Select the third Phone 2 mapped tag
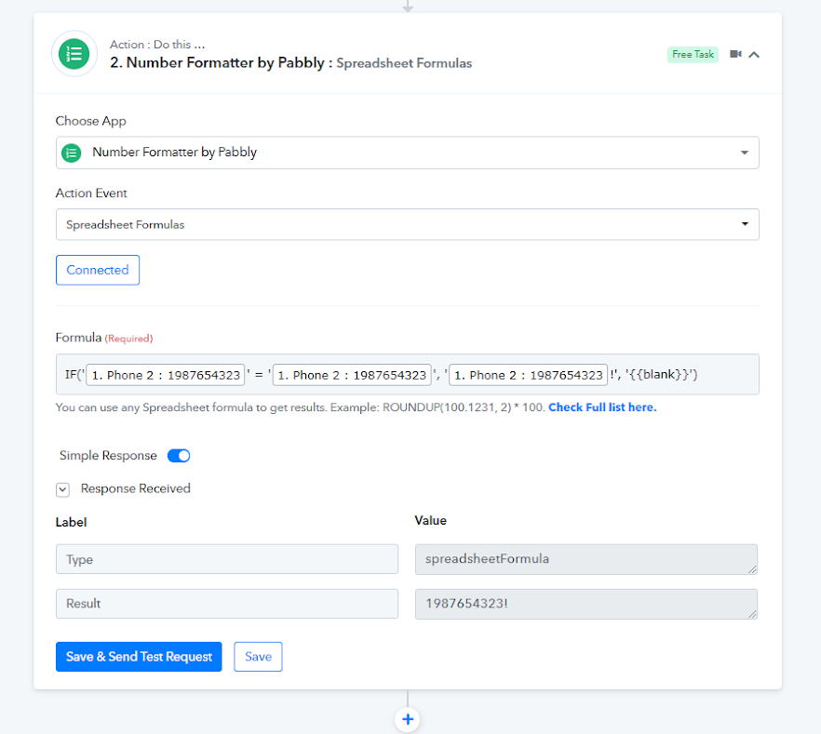821x734 pixels. tap(529, 375)
